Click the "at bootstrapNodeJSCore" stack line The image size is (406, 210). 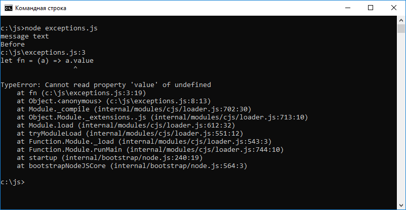(132, 166)
